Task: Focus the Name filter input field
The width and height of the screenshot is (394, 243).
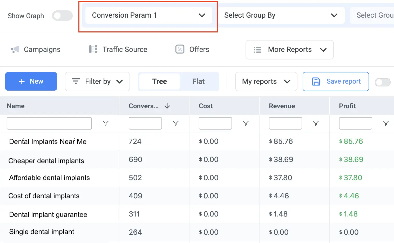Action: point(49,123)
